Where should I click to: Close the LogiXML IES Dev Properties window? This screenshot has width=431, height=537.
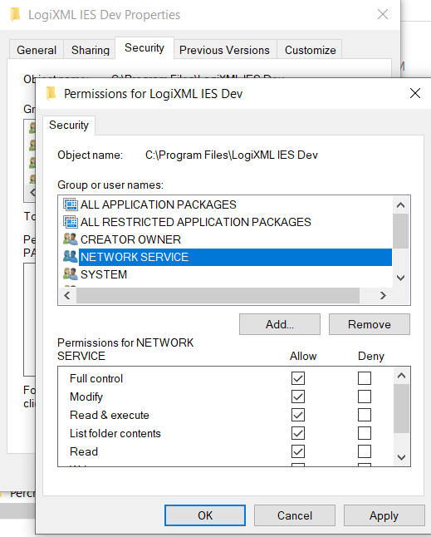tap(383, 14)
